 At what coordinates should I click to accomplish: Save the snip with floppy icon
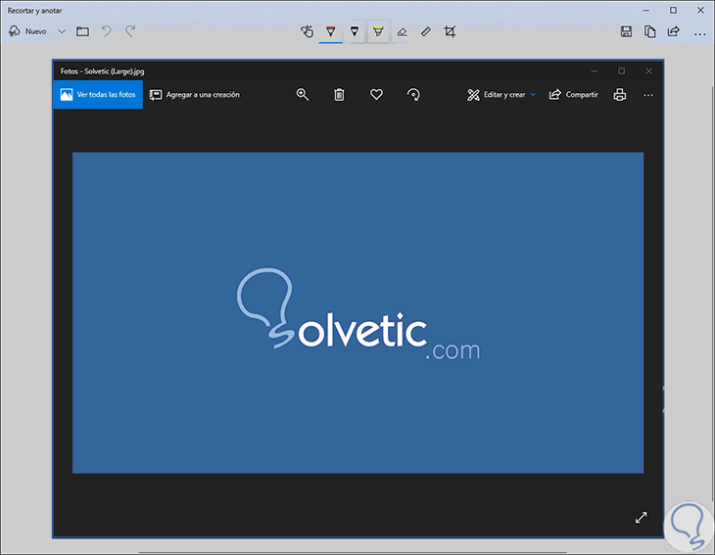click(626, 31)
